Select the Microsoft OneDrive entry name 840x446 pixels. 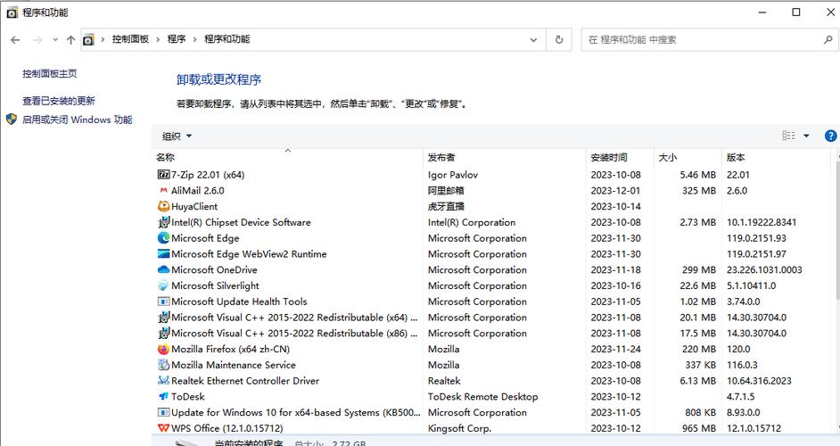click(214, 269)
